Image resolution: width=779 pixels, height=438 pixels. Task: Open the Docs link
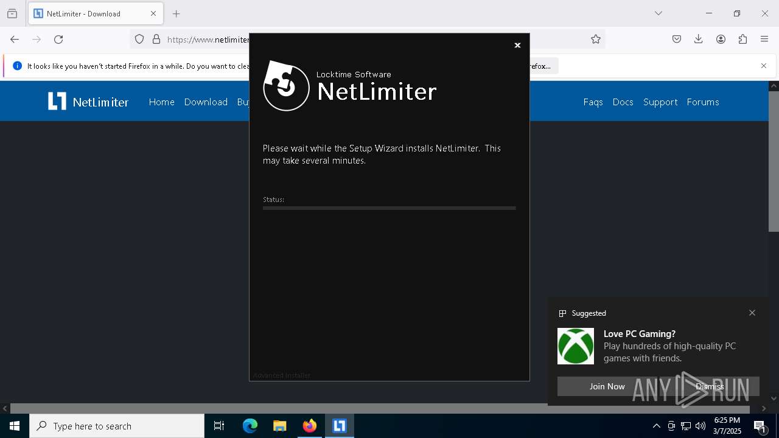pyautogui.click(x=623, y=102)
